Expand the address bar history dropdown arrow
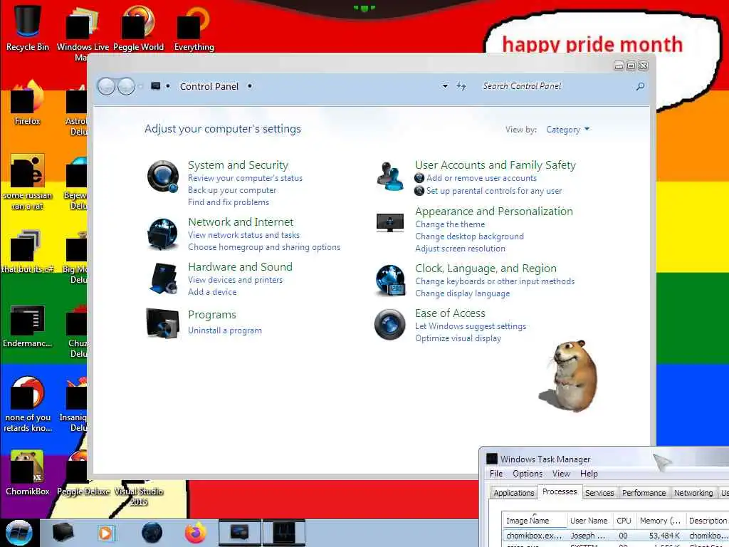The width and height of the screenshot is (729, 547). [x=445, y=86]
